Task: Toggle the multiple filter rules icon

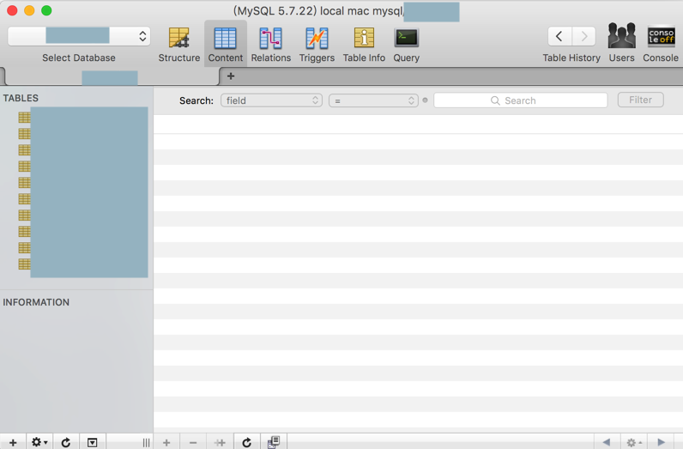Action: [274, 442]
